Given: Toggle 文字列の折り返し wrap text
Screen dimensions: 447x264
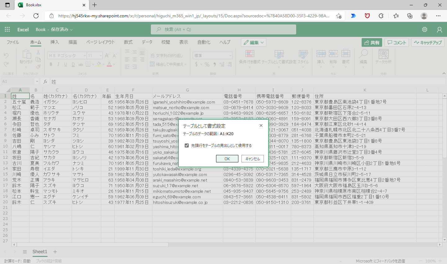Looking at the screenshot, I should pos(166,55).
